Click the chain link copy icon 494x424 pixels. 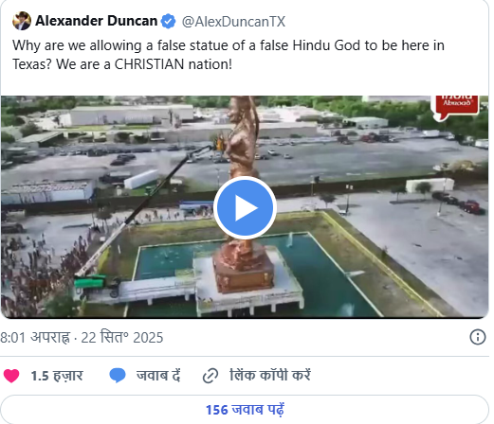pos(210,376)
